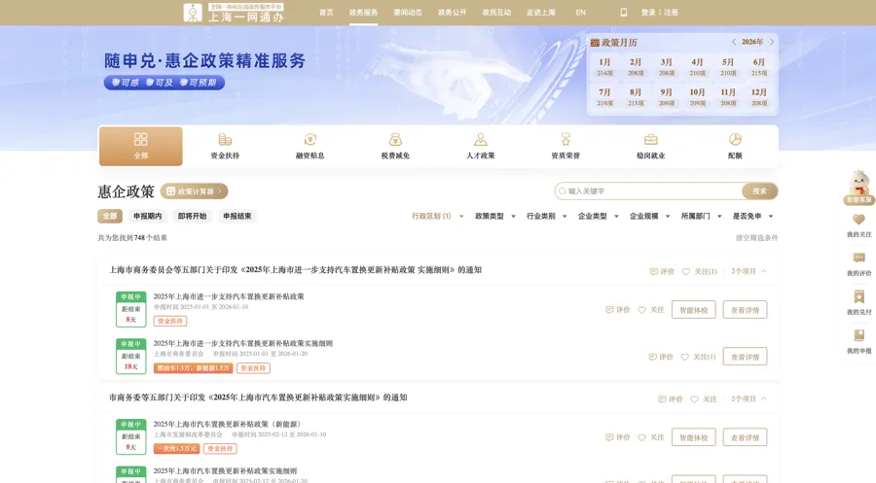Viewport: 876px width, 483px height.
Task: Click the 资金扶持 category icon
Action: tap(225, 140)
